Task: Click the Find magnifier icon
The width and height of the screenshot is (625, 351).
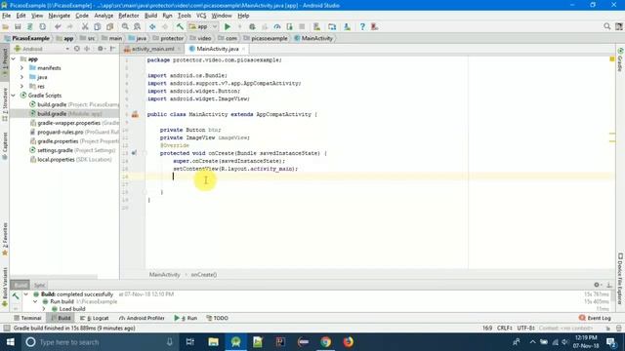Action: 125,26
